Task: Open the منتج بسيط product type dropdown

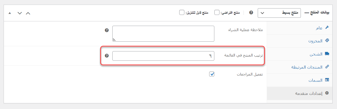Action: pyautogui.click(x=279, y=13)
